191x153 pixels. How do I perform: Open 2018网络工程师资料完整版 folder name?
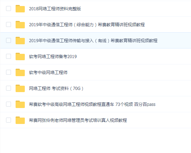click(55, 9)
